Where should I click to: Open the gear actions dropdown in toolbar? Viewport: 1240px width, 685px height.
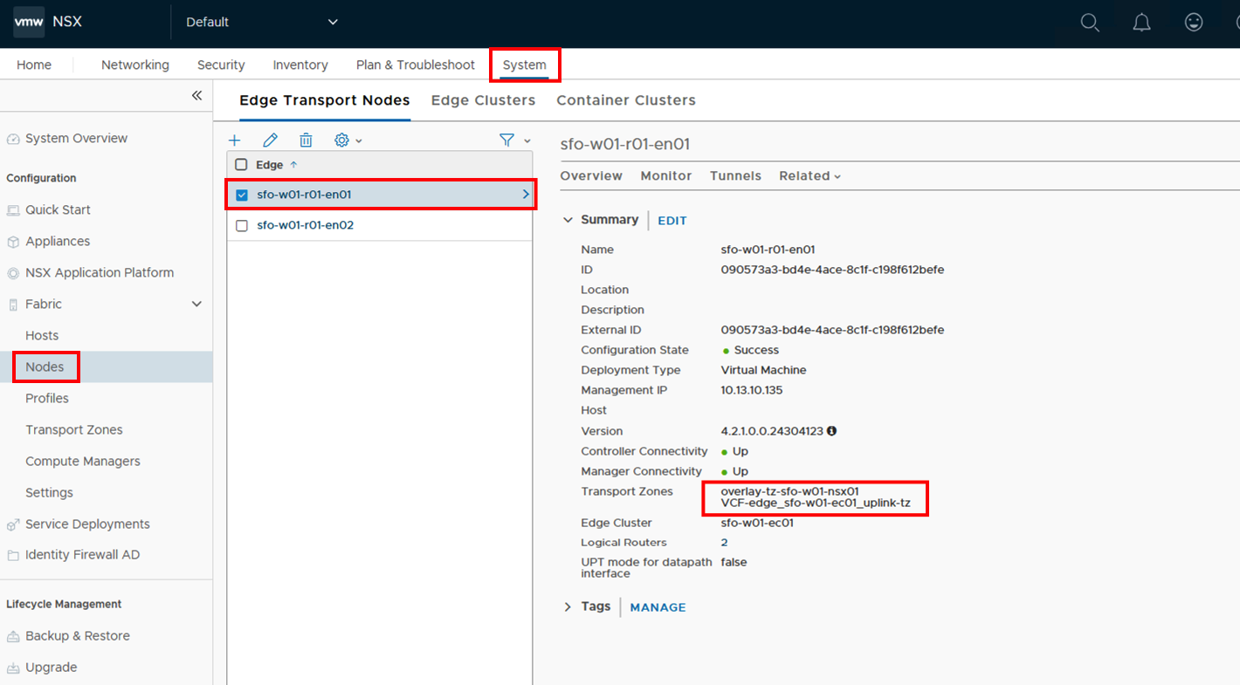point(348,140)
